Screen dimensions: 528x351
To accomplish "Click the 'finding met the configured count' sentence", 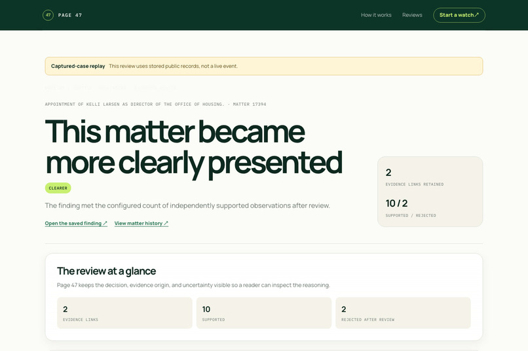I will pos(187,205).
